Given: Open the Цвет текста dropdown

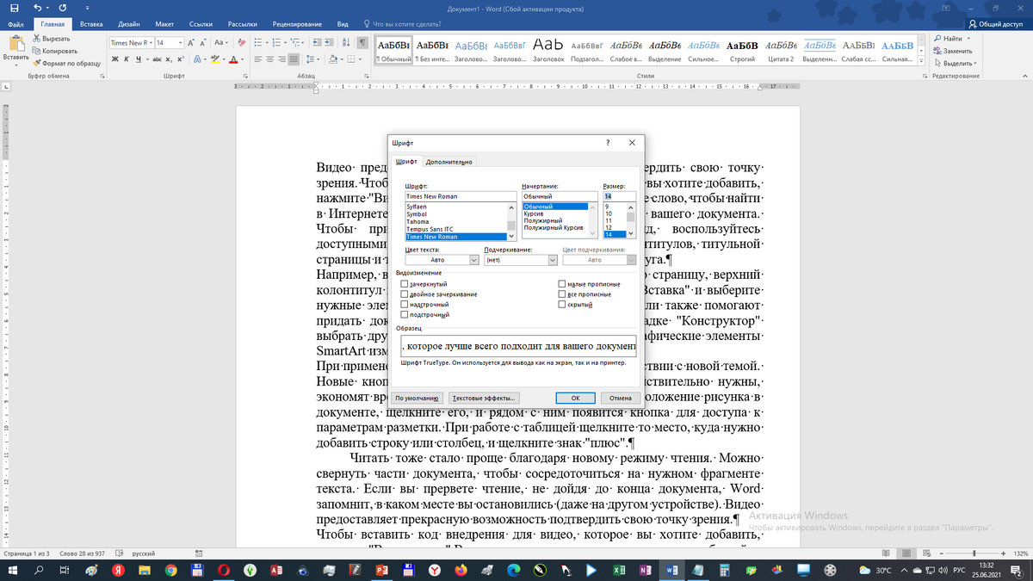Looking at the screenshot, I should [x=473, y=259].
